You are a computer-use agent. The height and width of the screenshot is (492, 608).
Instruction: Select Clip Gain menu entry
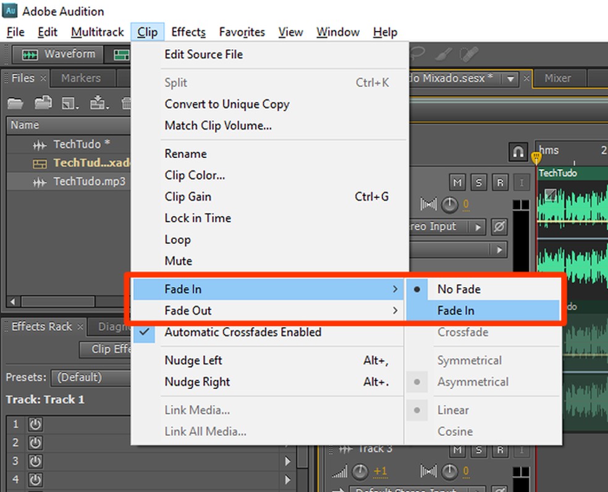270,196
